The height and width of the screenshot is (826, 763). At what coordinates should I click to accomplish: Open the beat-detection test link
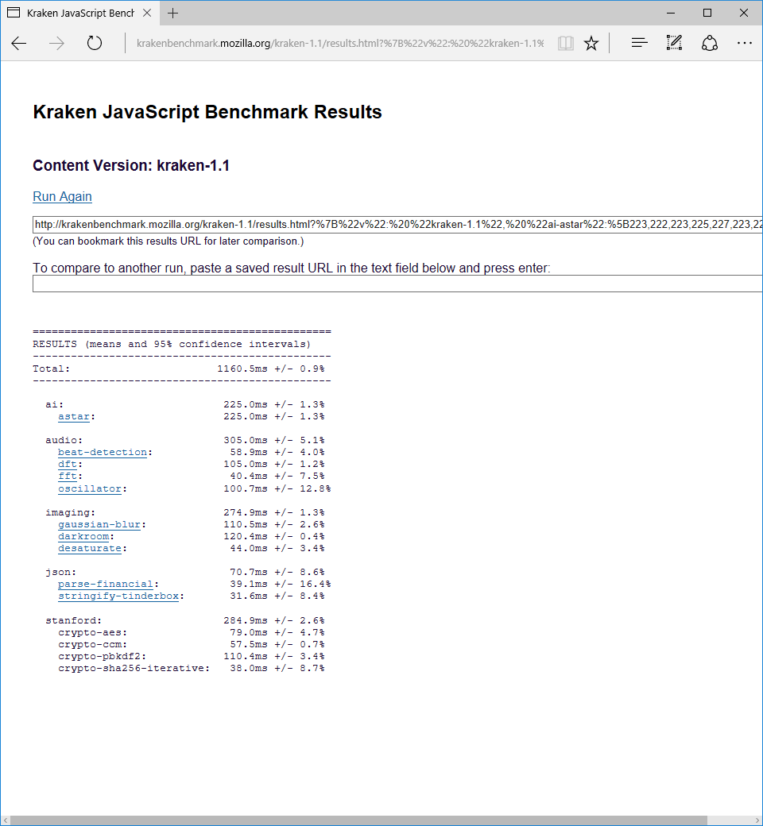103,452
